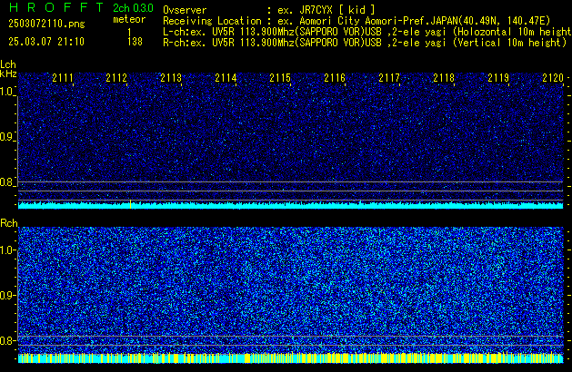The width and height of the screenshot is (572, 372).
Task: Select the 2114 time marker
Action: (x=226, y=78)
